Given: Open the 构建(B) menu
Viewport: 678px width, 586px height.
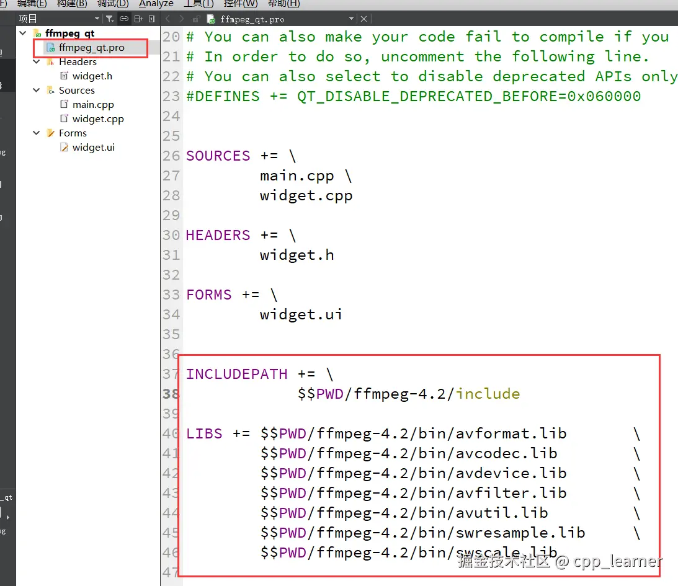Looking at the screenshot, I should pyautogui.click(x=72, y=4).
